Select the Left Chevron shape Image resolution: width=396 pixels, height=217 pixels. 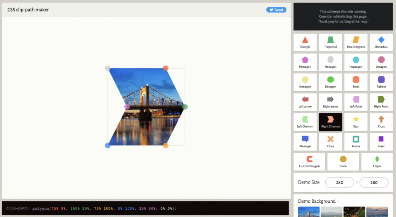pyautogui.click(x=305, y=122)
